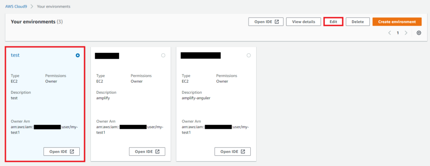Click the 'amplify' description text
Viewport: 430px width, 166px height.
103,98
